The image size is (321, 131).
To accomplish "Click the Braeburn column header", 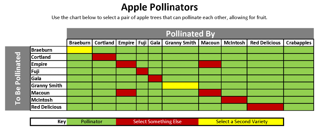I will coord(79,43).
